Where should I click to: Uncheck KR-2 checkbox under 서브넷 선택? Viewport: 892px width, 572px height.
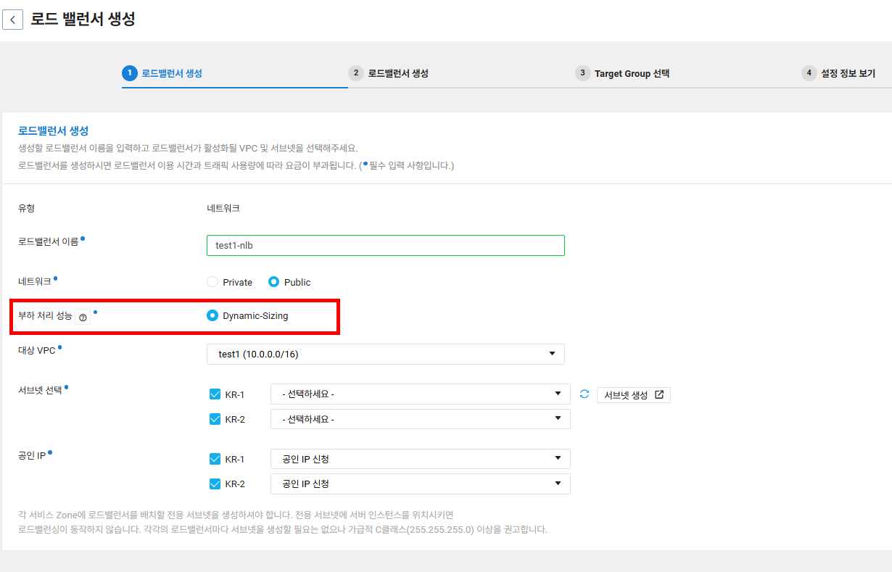coord(215,419)
